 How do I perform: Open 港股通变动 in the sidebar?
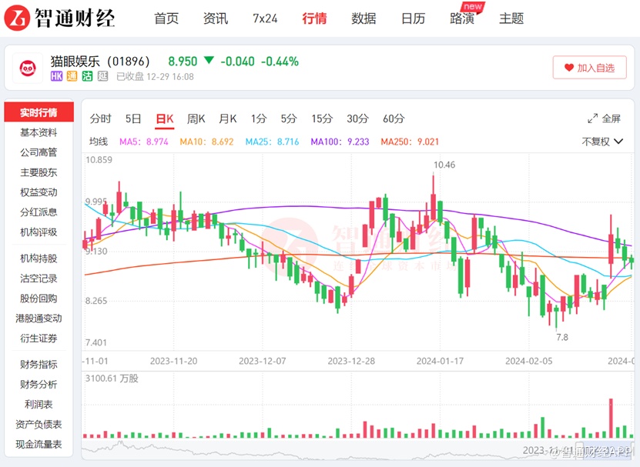(x=39, y=319)
